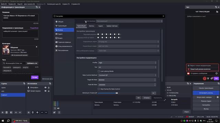Cancel settings with the Отмена button
This screenshot has height=123, width=220.
(147, 98)
